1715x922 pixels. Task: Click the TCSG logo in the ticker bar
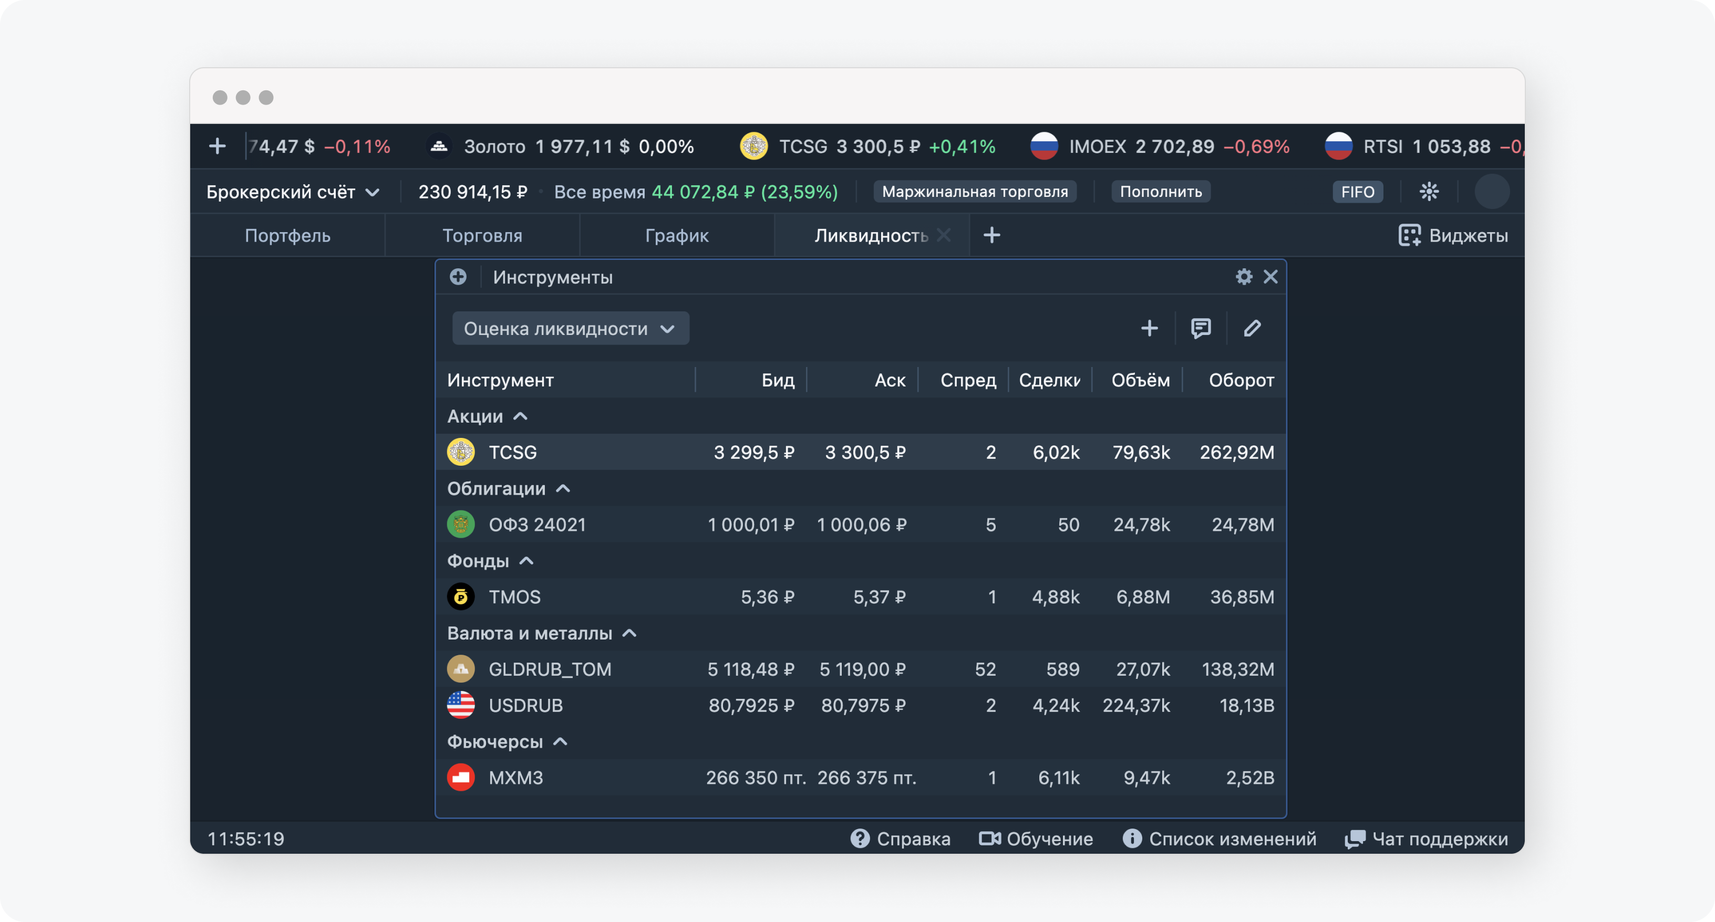(753, 146)
